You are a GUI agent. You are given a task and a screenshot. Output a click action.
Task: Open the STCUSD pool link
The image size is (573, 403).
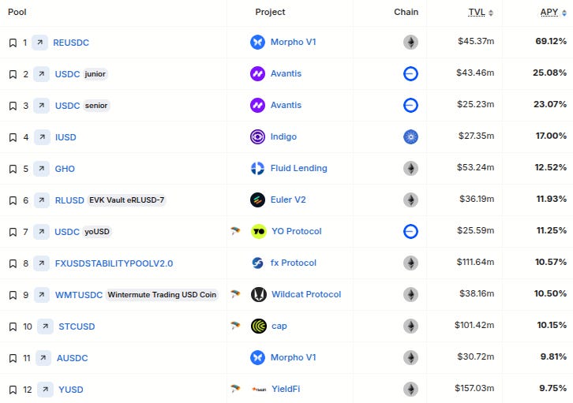(77, 327)
